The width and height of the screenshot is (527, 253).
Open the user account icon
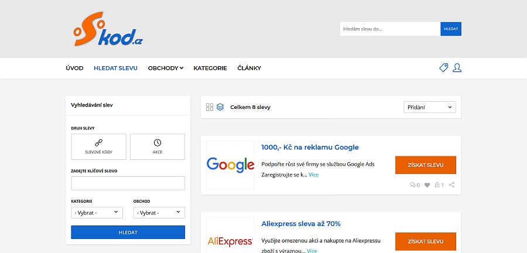pos(457,68)
